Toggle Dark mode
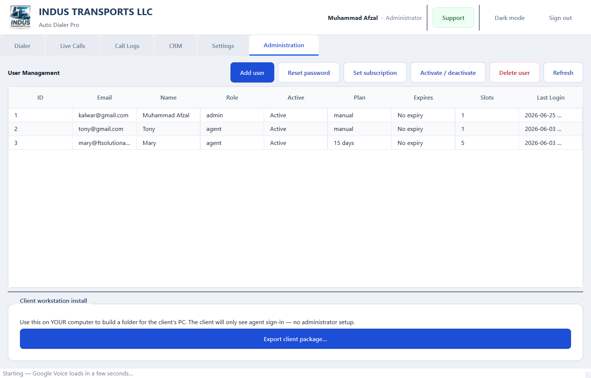 pos(509,18)
